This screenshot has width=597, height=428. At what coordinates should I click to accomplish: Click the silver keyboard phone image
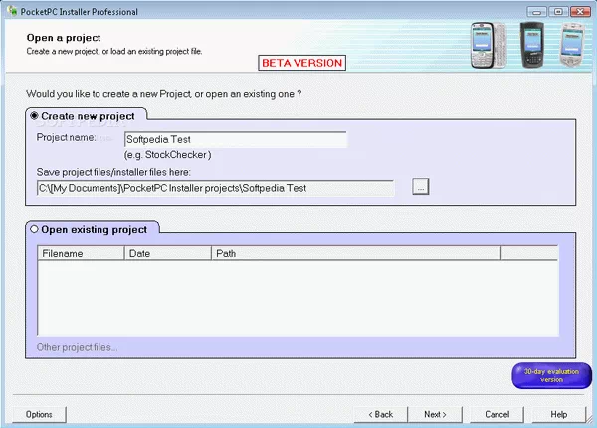point(488,46)
